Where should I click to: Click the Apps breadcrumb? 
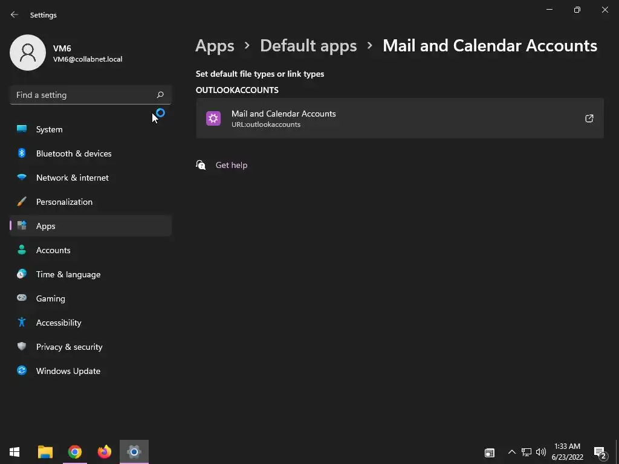coord(215,46)
